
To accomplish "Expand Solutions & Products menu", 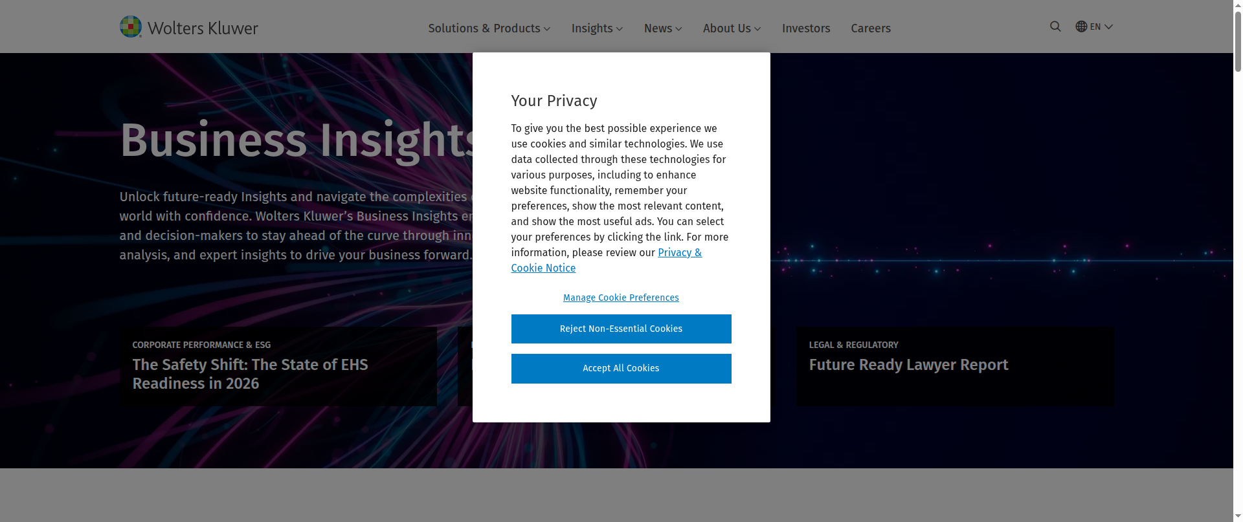I will click(489, 28).
